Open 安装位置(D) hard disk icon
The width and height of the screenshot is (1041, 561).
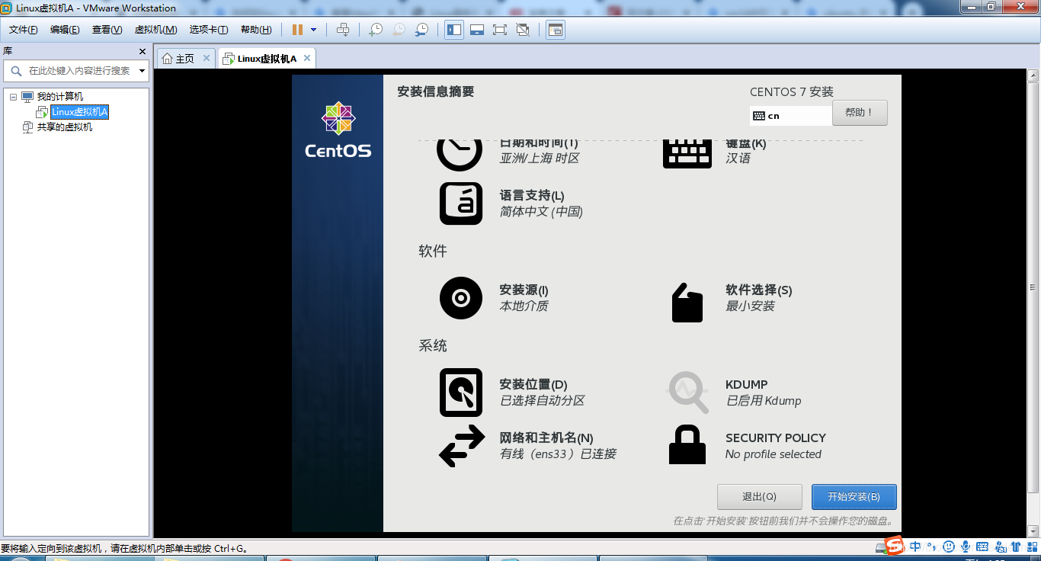point(461,393)
